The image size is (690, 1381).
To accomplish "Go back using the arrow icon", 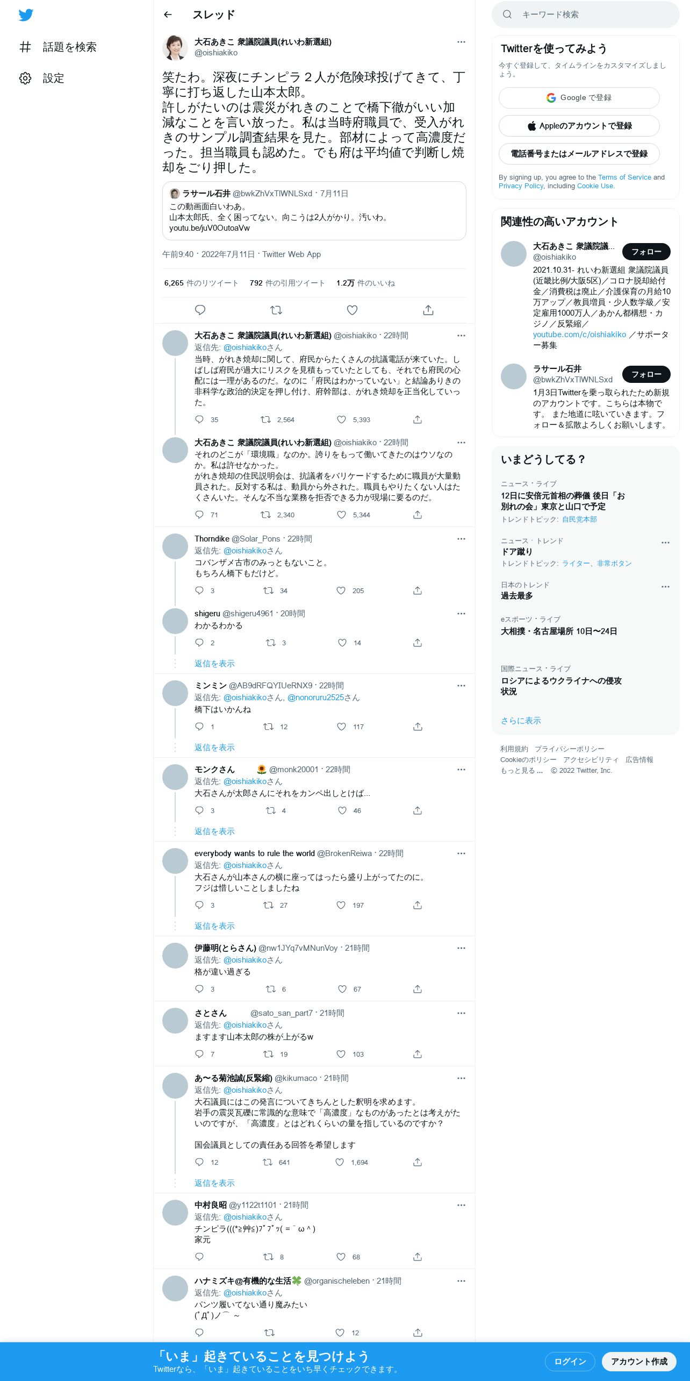I will click(168, 15).
